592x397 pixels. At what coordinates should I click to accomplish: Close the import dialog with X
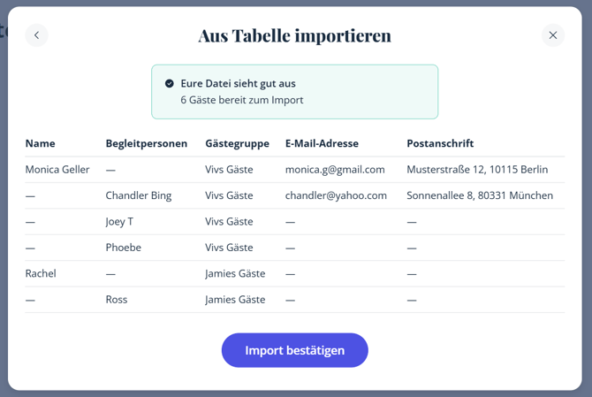point(553,35)
